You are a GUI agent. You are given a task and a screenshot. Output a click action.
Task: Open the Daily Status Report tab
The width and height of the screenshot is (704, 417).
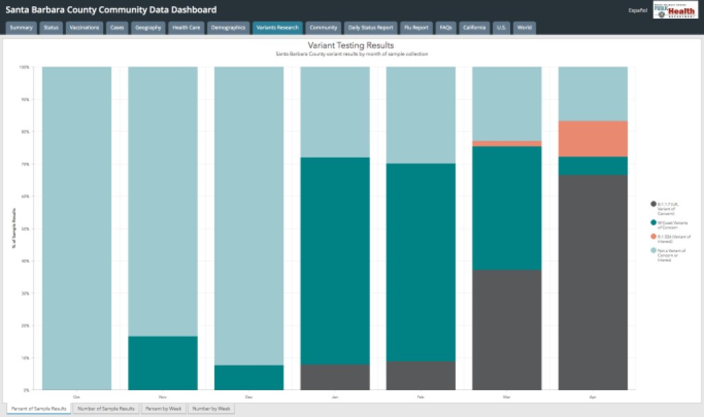[371, 27]
